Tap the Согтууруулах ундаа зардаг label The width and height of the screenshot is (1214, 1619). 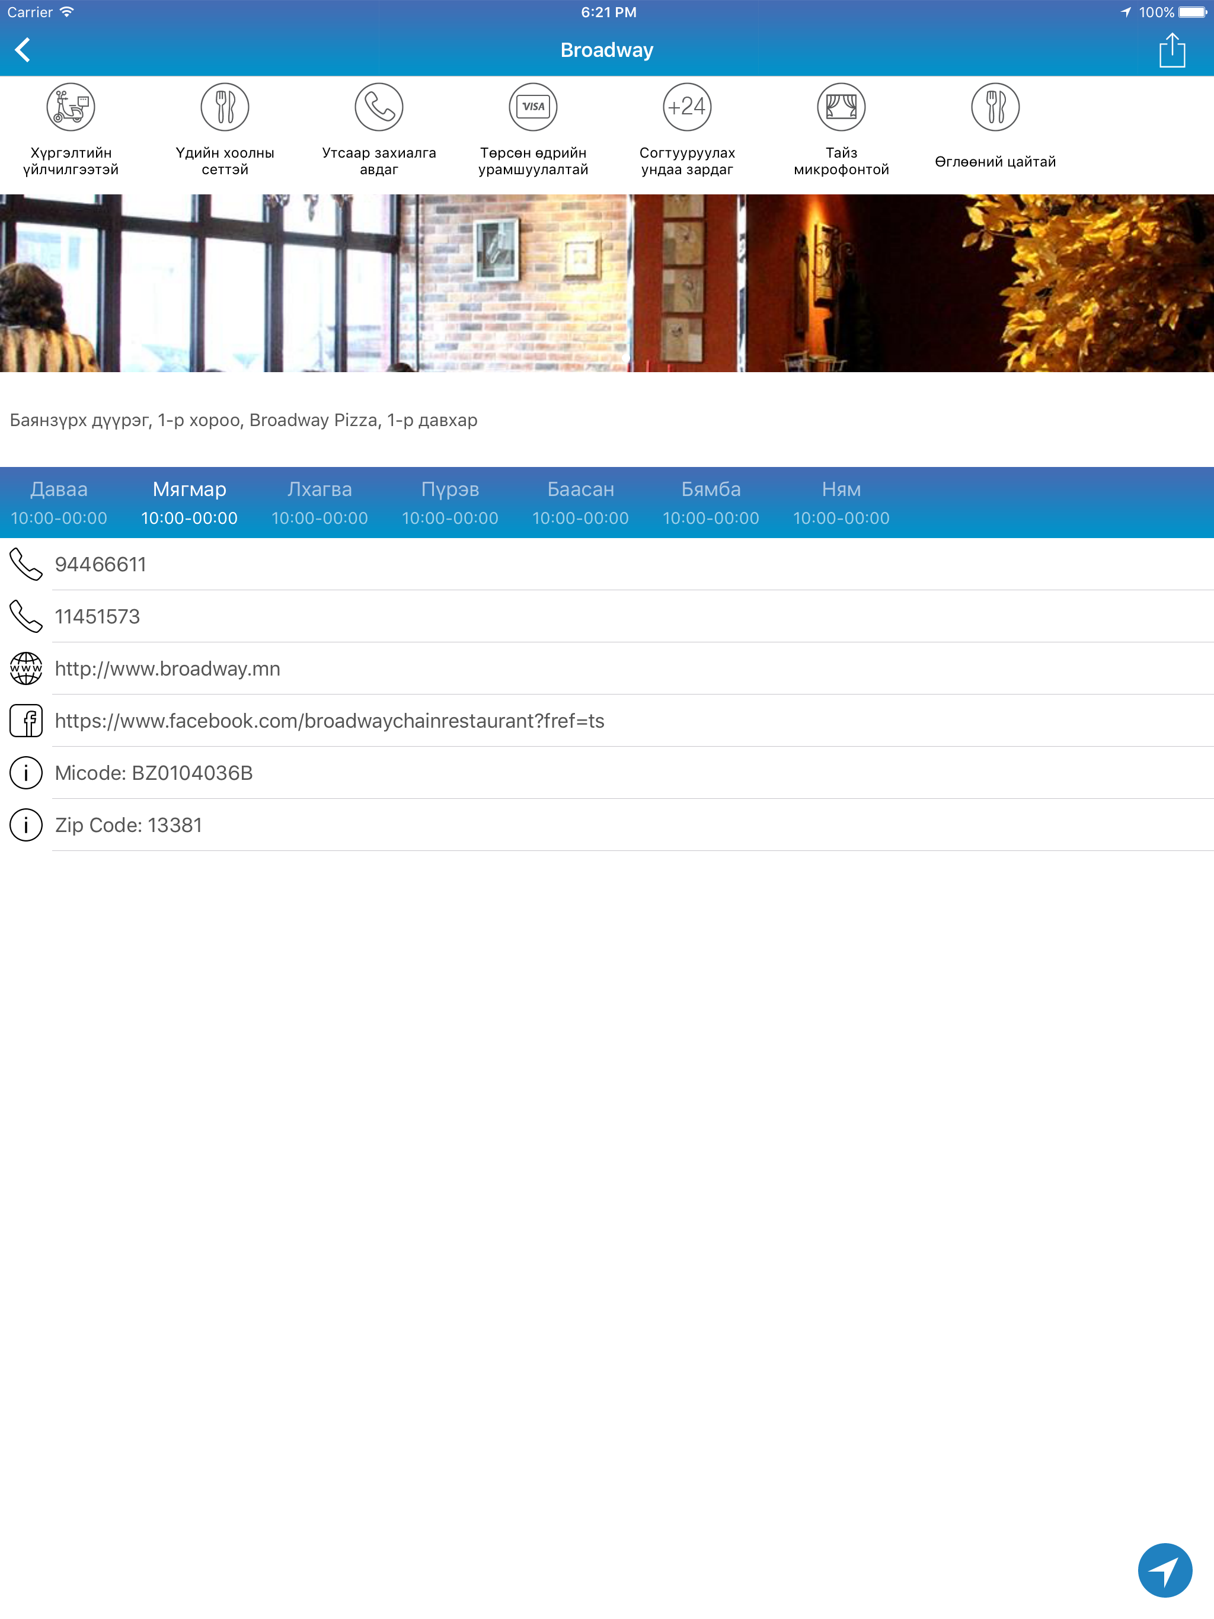click(x=687, y=161)
